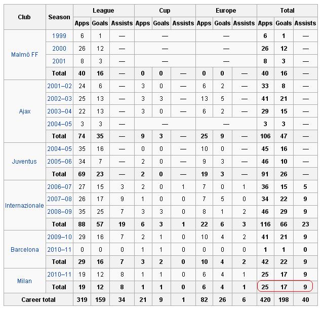
Task: Follow the Internazionale club link
Action: point(24,206)
